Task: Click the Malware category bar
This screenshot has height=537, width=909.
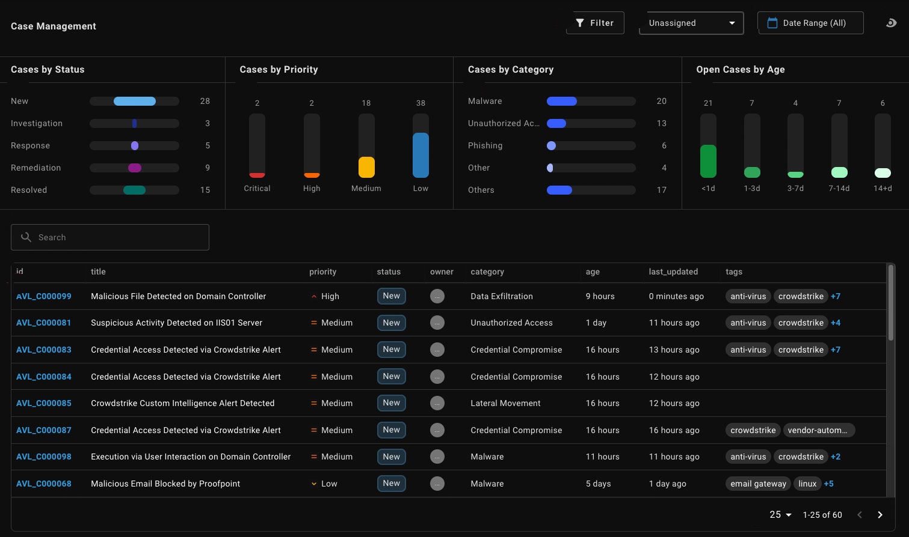Action: [591, 101]
